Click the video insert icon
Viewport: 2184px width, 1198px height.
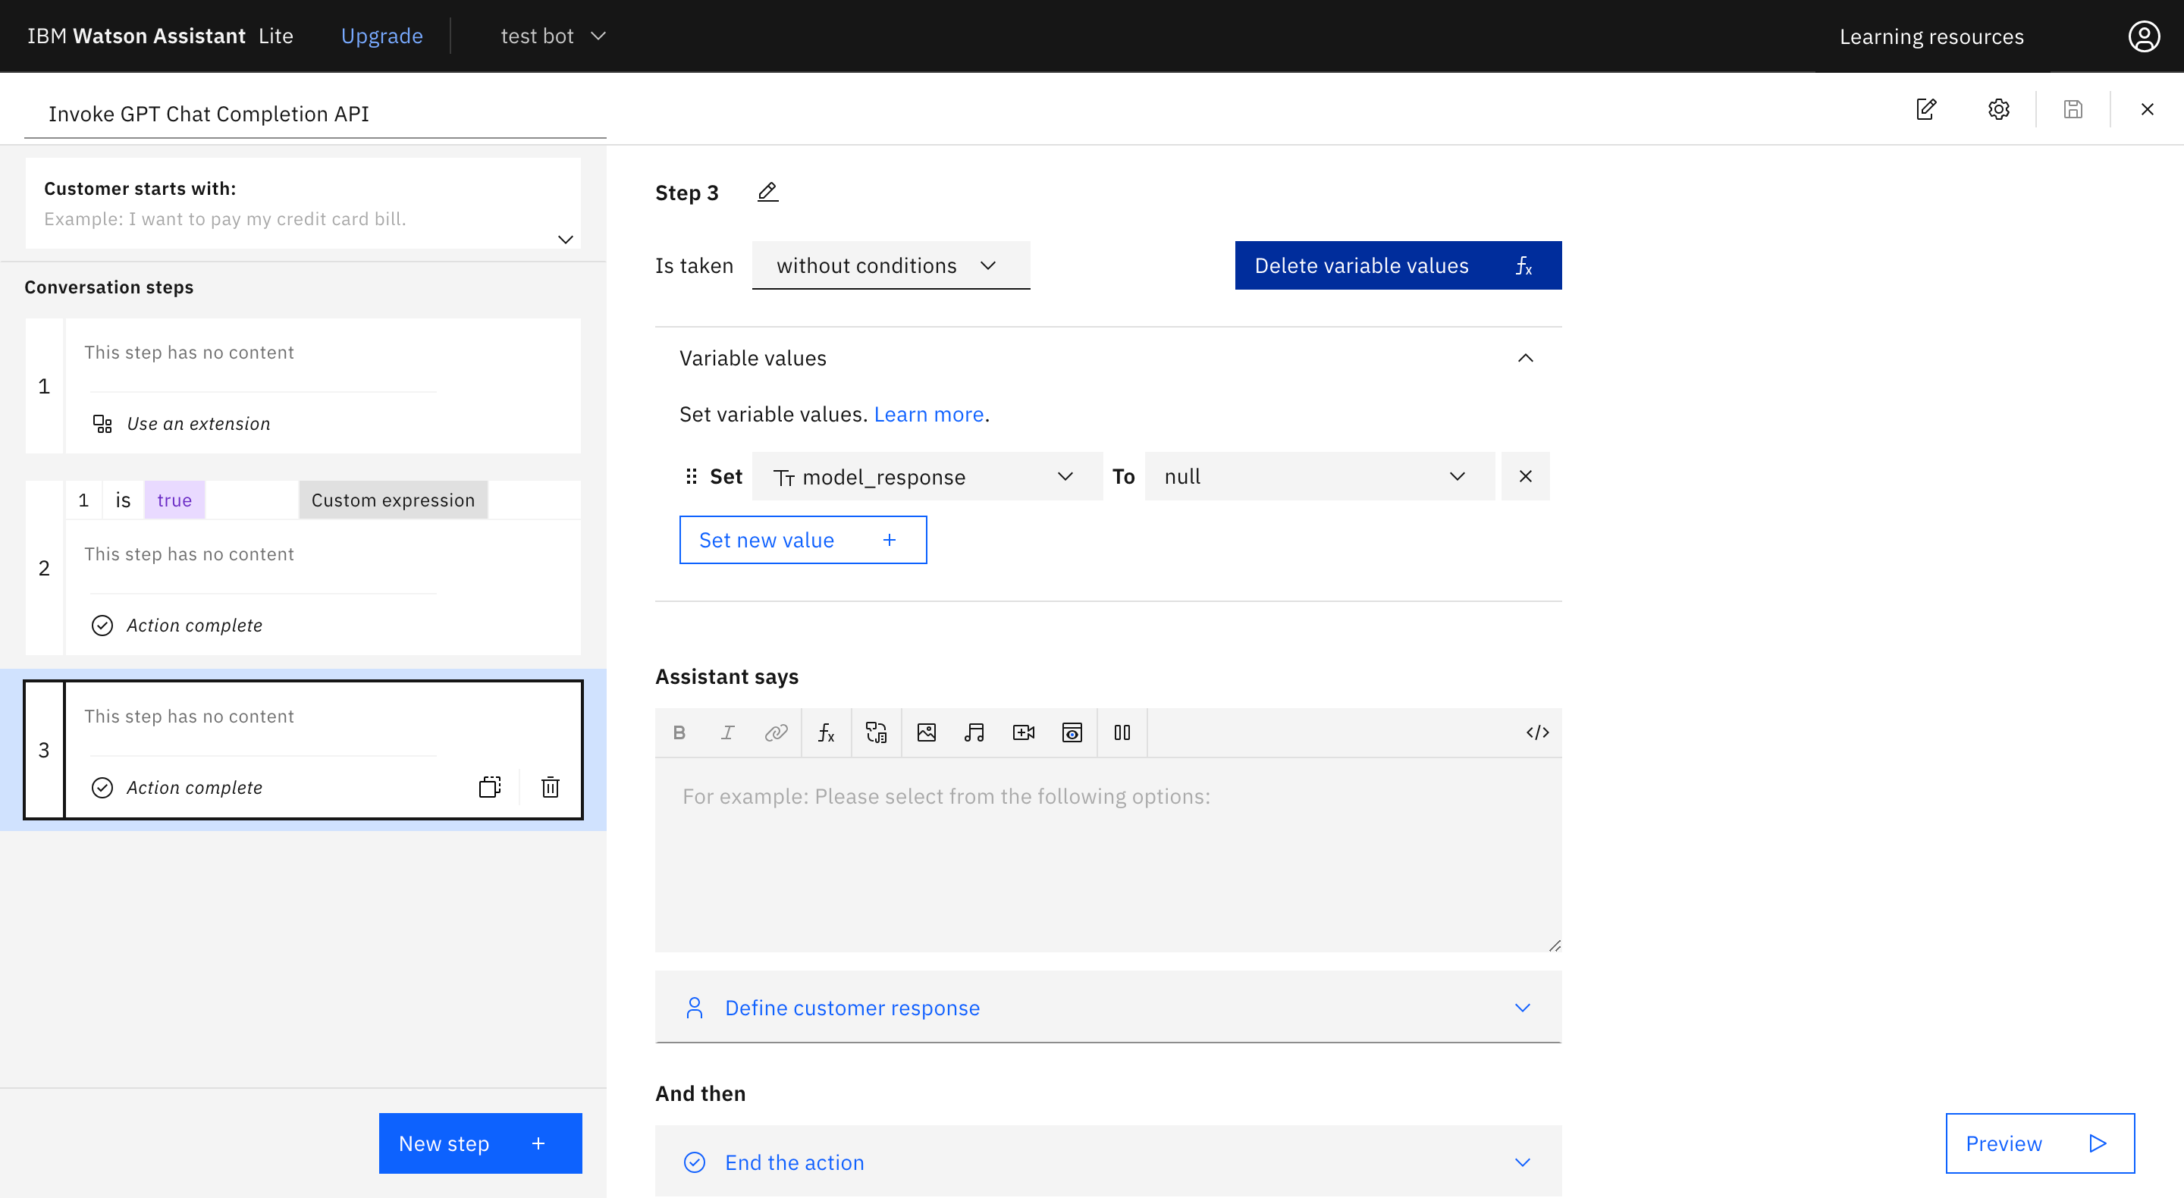[1023, 732]
